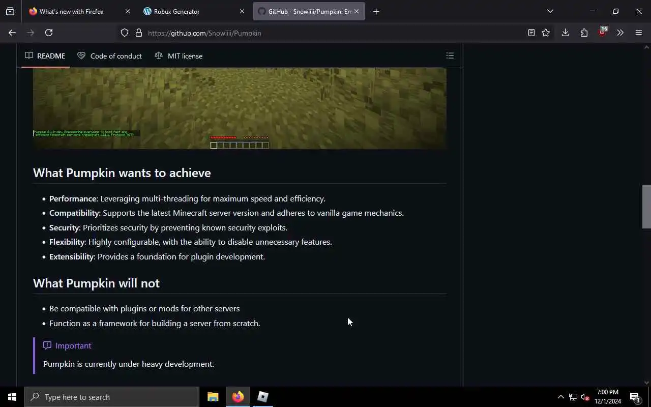Show more toolbar tools overflow
Screen dimensions: 651x407
click(620, 33)
